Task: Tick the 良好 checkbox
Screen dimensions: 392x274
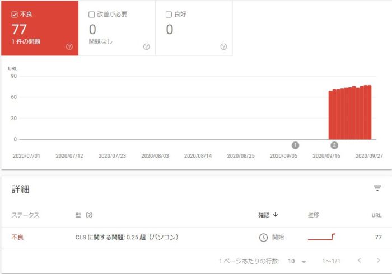Action: pyautogui.click(x=169, y=15)
